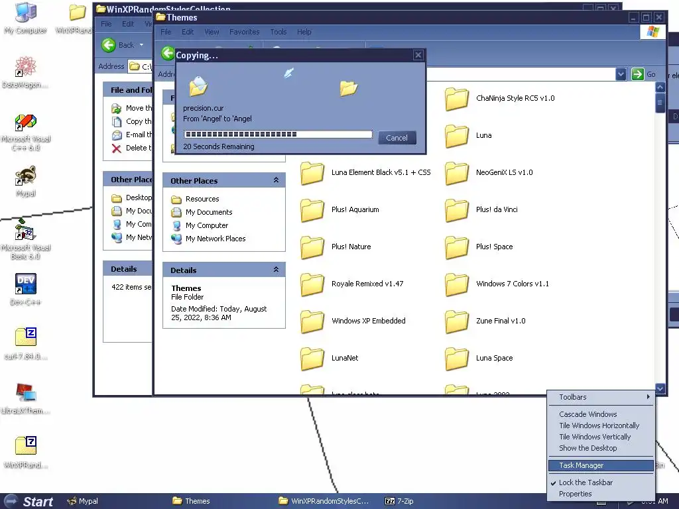Select the Mypal raccoon desktop icon
Screen dimensions: 679x509
26,181
